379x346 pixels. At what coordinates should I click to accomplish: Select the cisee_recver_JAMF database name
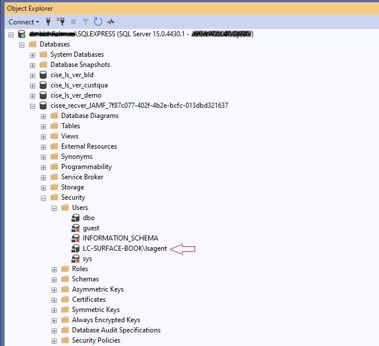(x=139, y=106)
